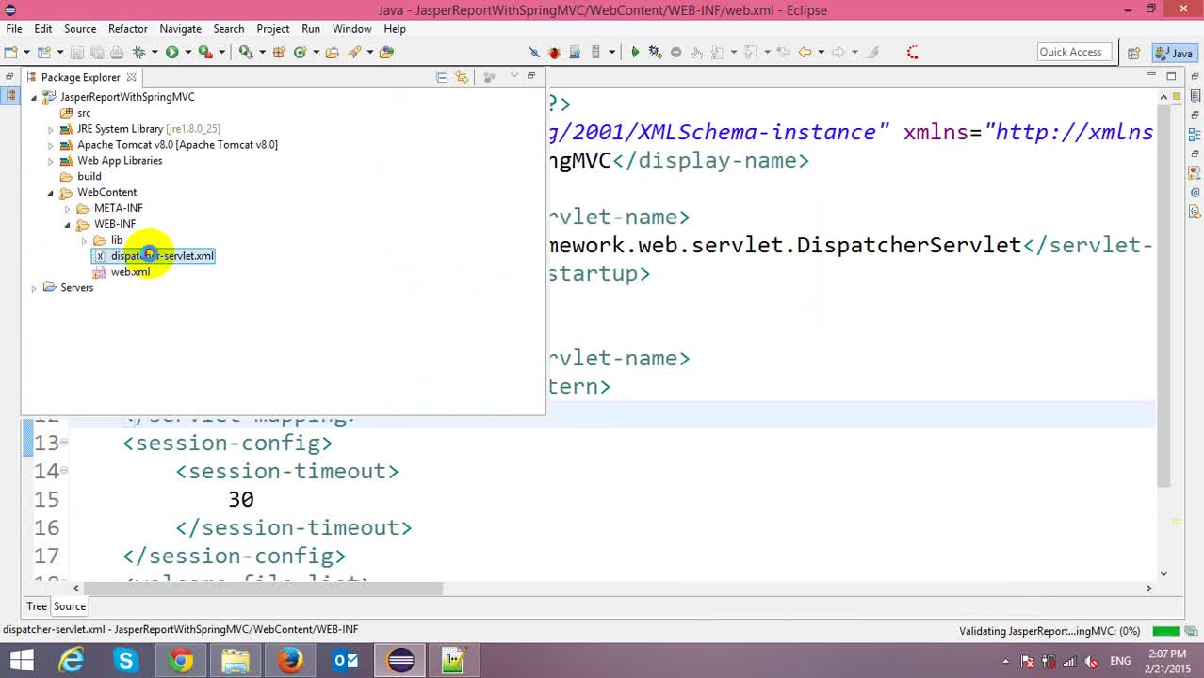Click the Save toolbar icon

click(77, 53)
